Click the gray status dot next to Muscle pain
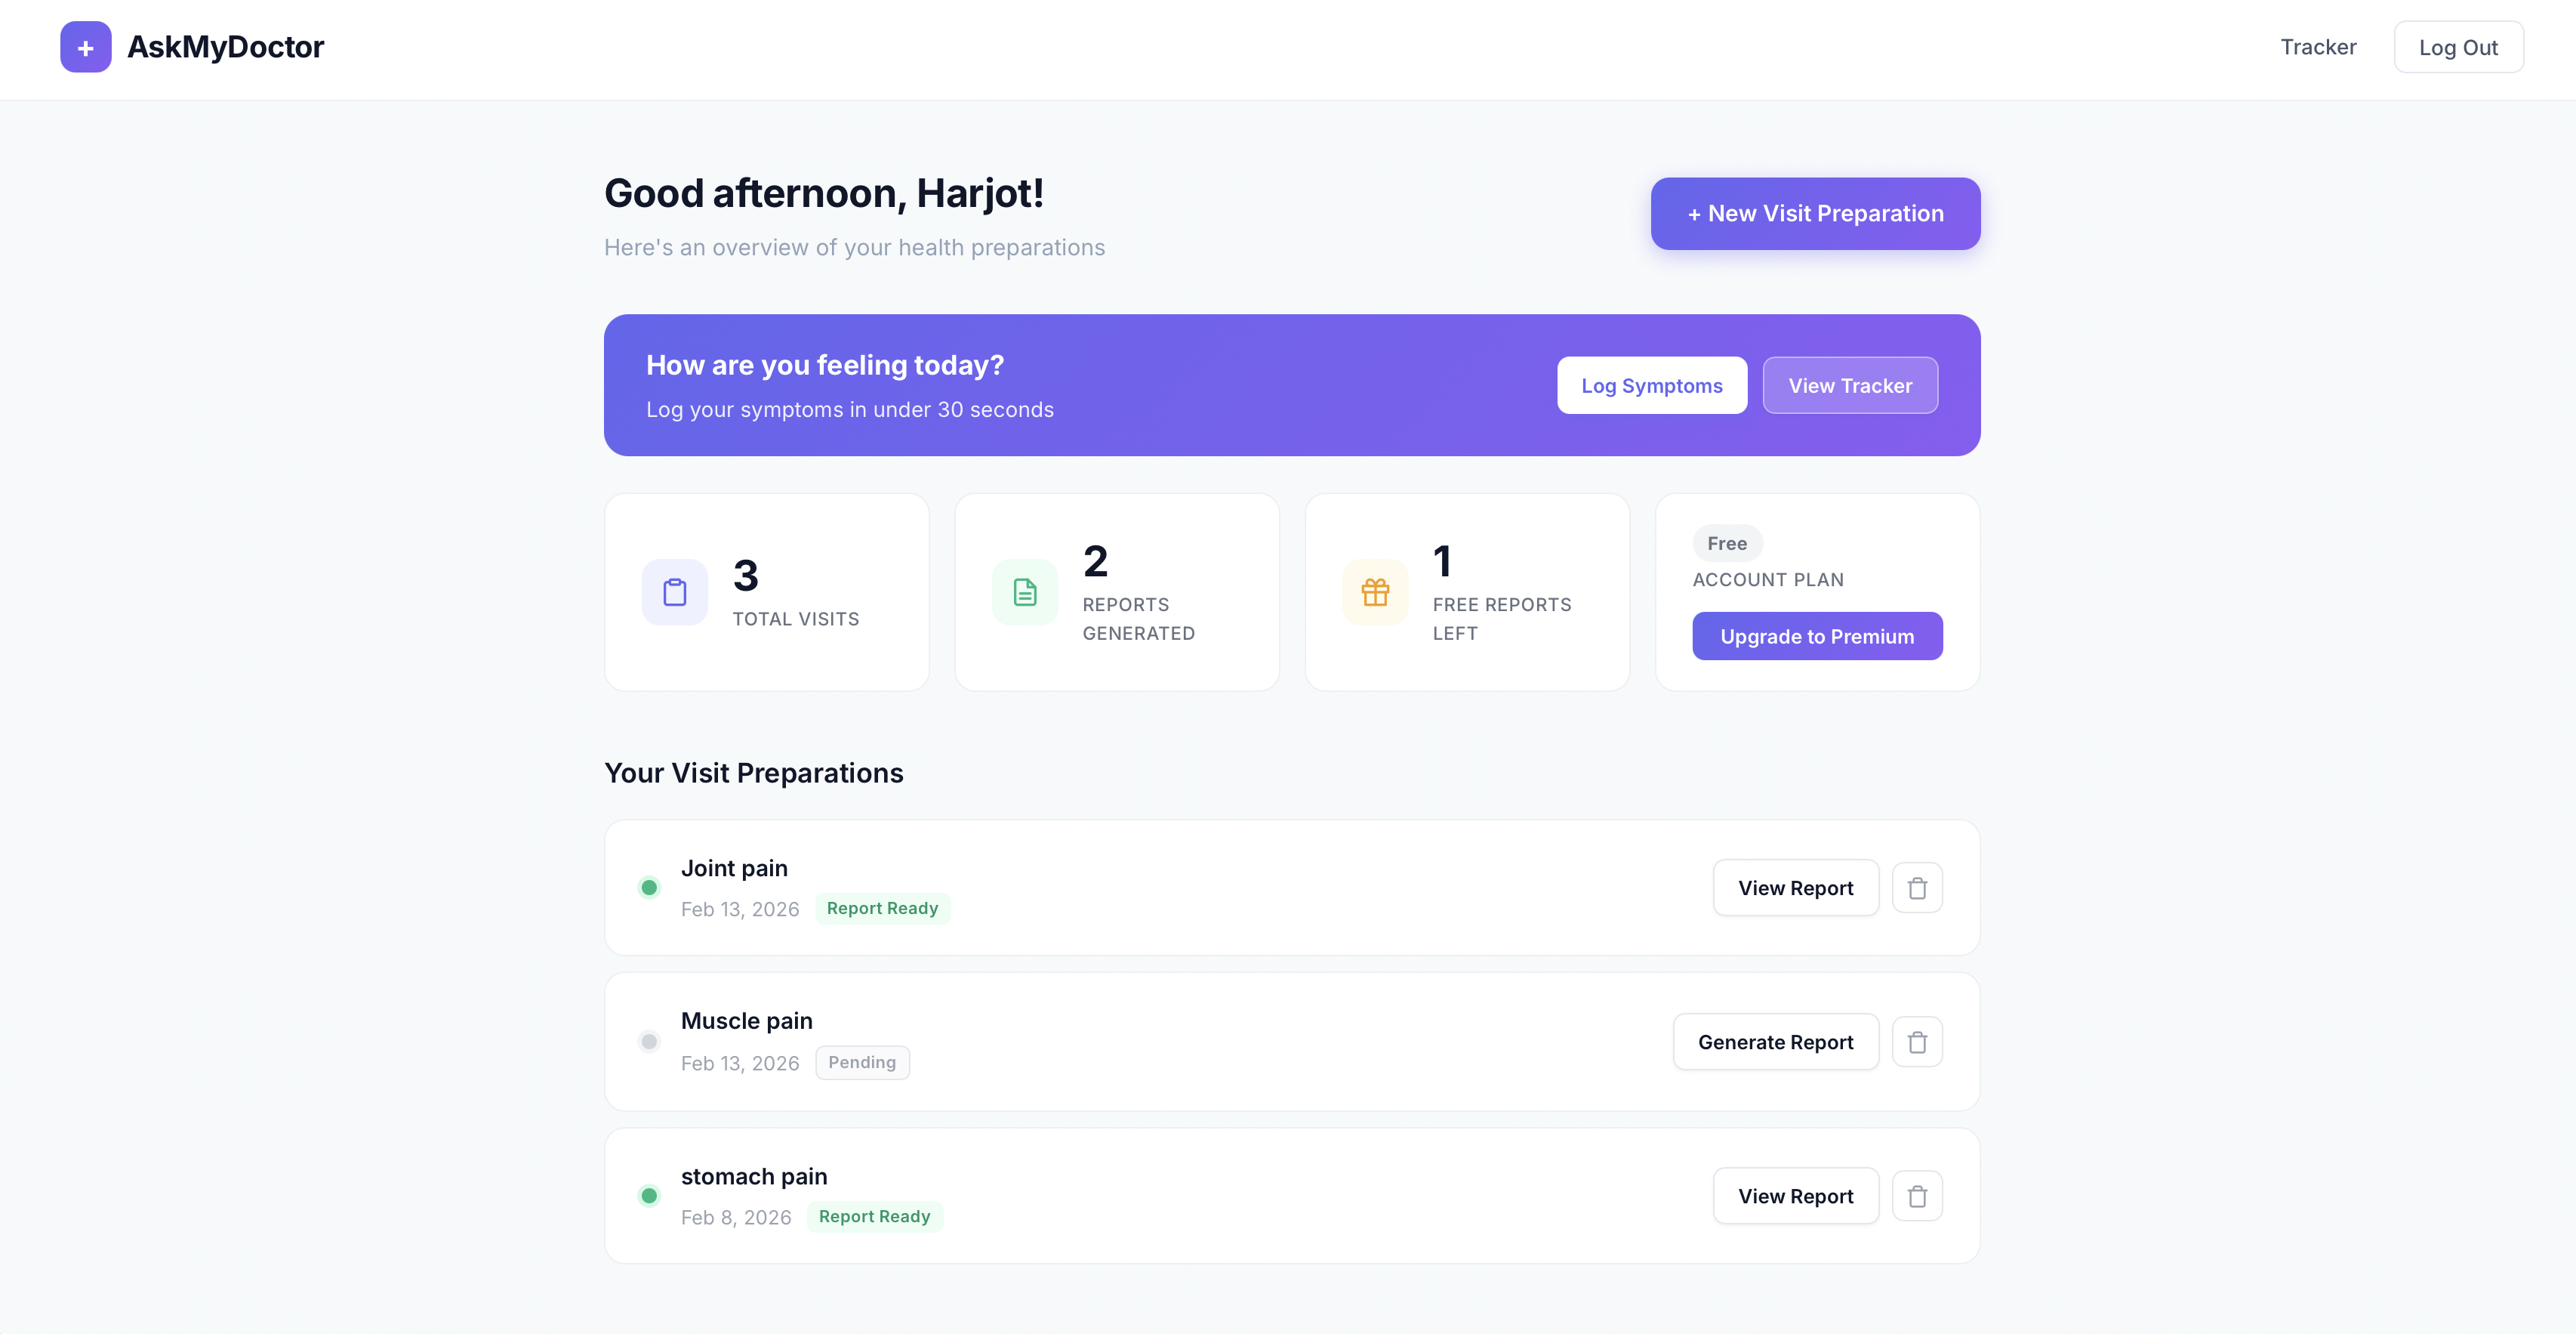Screen dimensions: 2576x1334 650,1042
